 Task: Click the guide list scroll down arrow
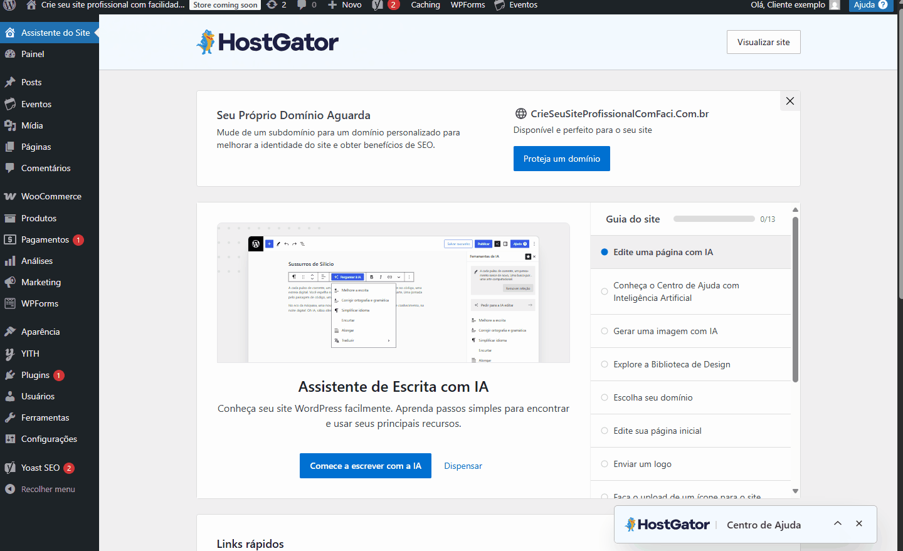coord(795,491)
